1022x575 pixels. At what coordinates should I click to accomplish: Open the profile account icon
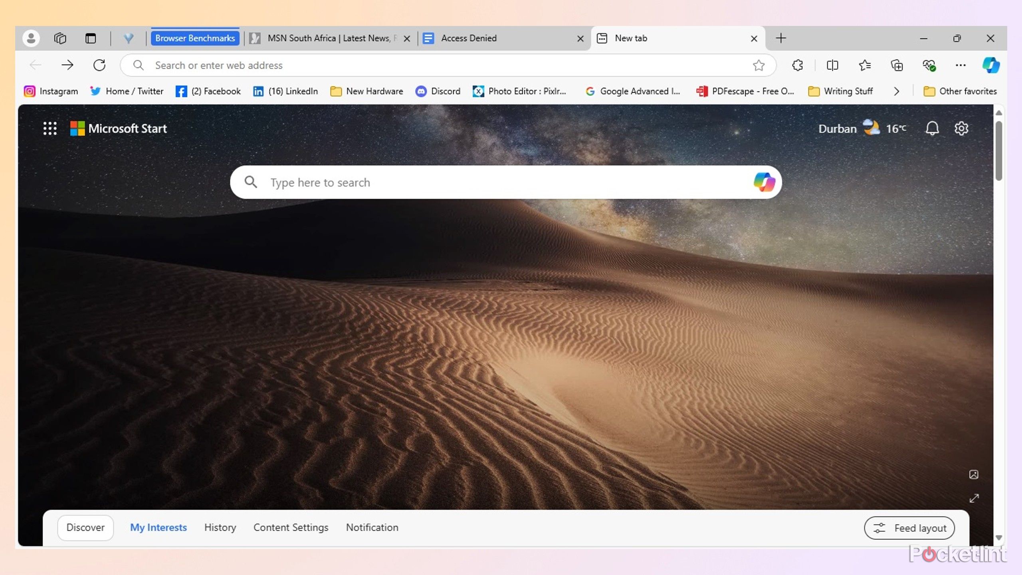tap(31, 38)
